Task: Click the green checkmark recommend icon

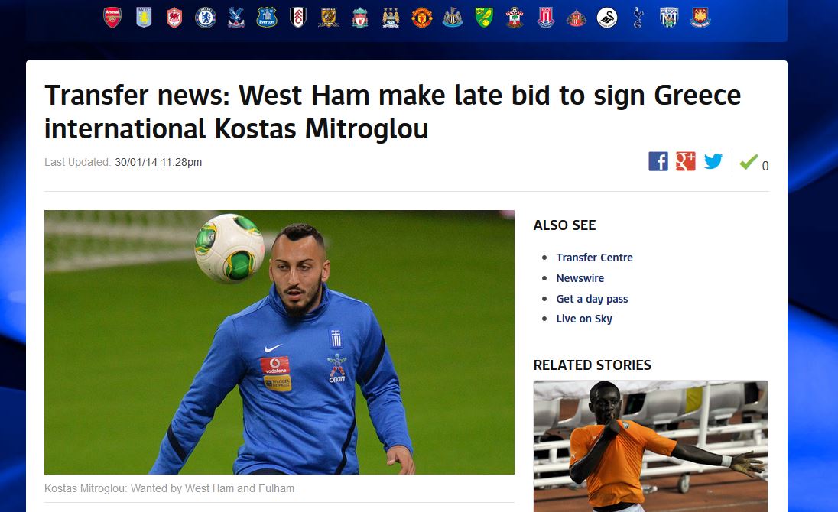Action: pos(749,161)
